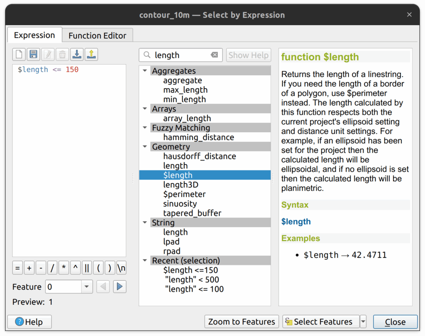Click the Geometry group header
This screenshot has width=425, height=336.
point(210,147)
